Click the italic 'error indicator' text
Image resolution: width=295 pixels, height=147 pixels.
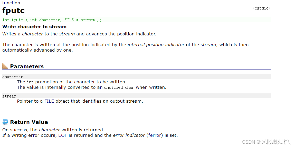pos(129,135)
